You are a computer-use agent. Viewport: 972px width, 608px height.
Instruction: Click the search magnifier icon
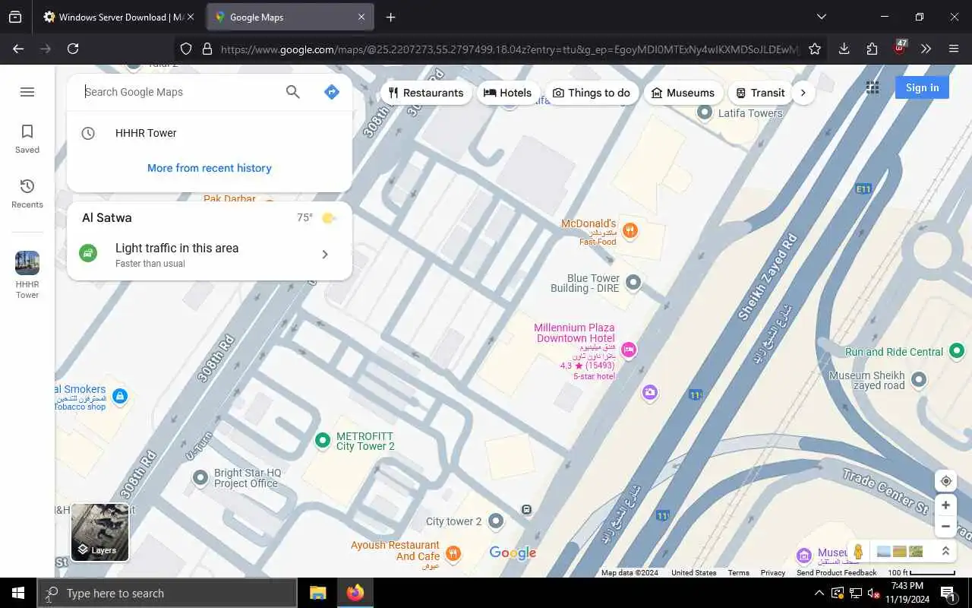tap(292, 92)
